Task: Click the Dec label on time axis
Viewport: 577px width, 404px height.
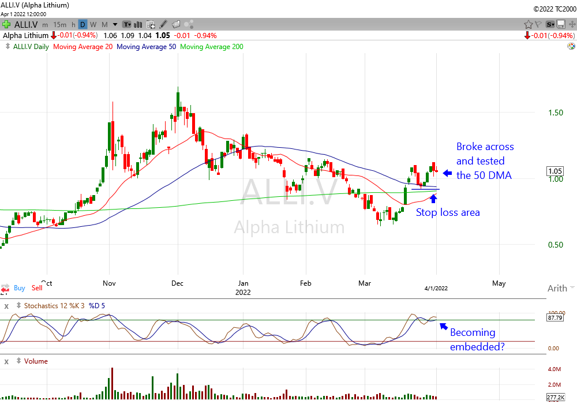Action: [177, 283]
